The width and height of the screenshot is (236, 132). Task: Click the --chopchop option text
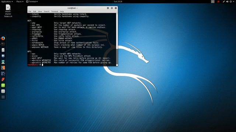(x=35, y=29)
